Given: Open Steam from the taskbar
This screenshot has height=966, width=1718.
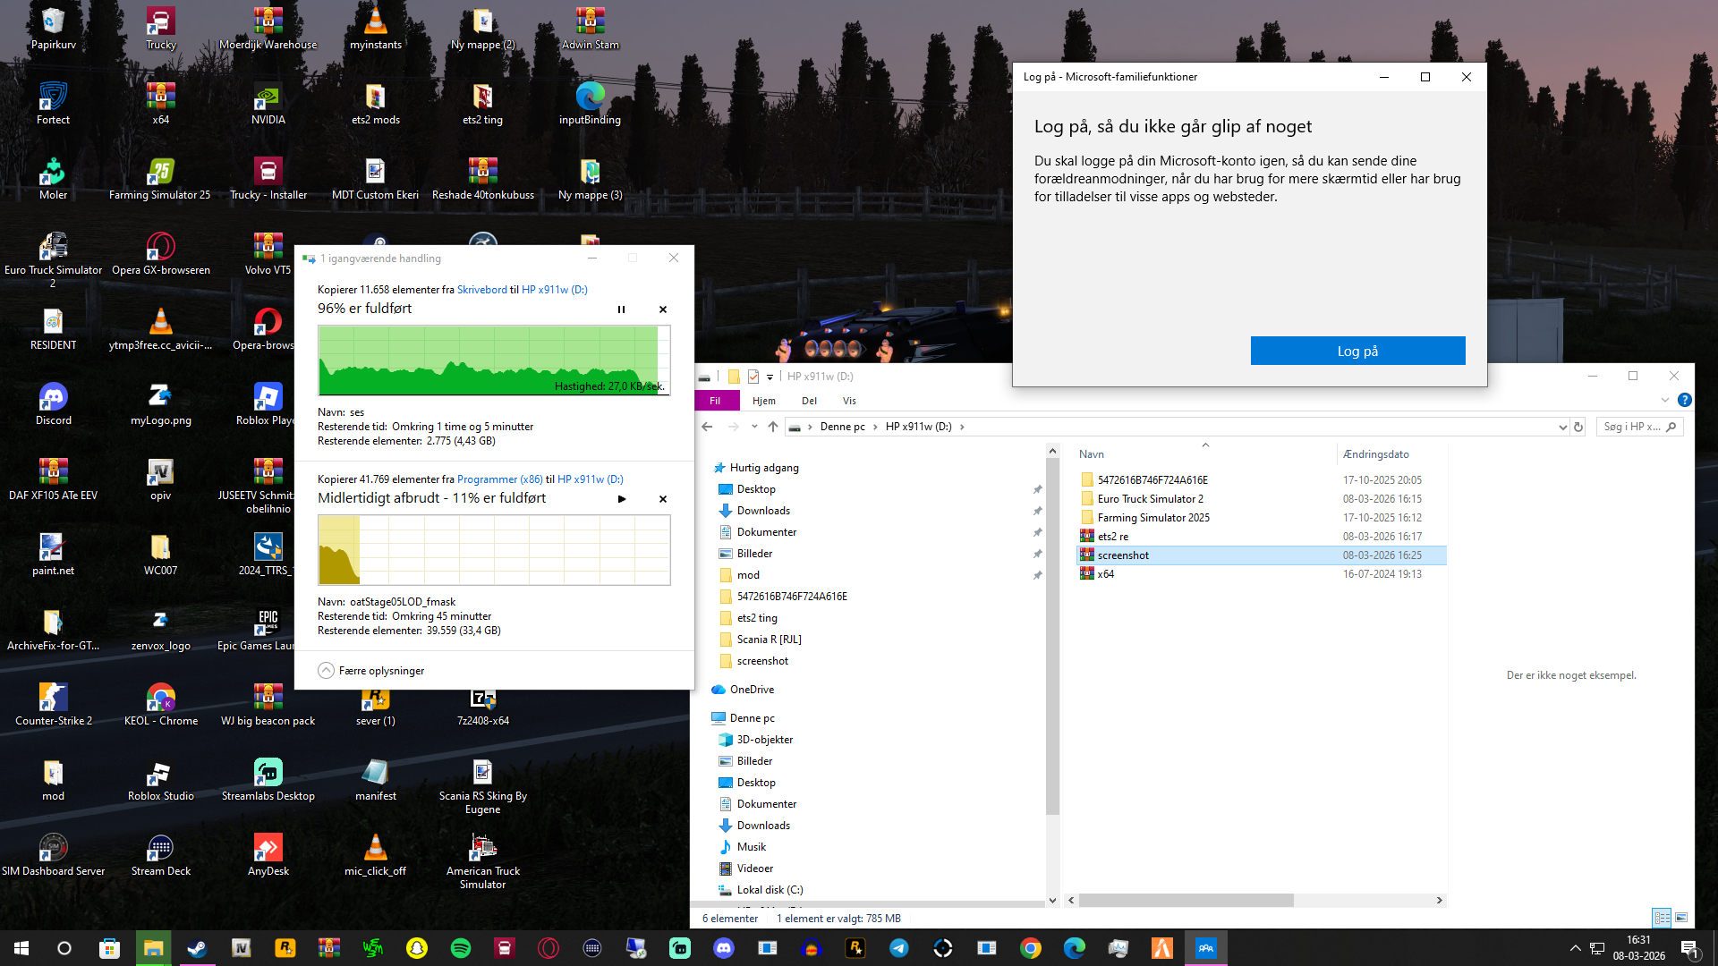Looking at the screenshot, I should [197, 948].
